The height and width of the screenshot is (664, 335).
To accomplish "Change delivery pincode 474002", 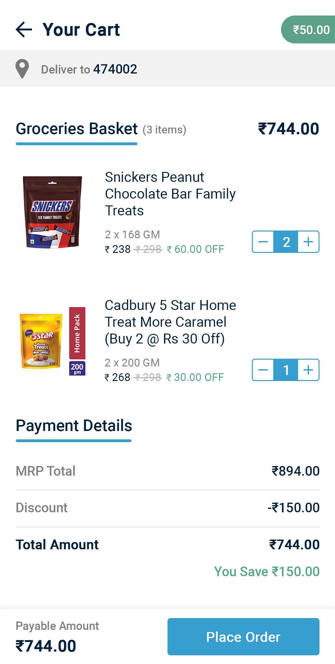I will [x=115, y=69].
